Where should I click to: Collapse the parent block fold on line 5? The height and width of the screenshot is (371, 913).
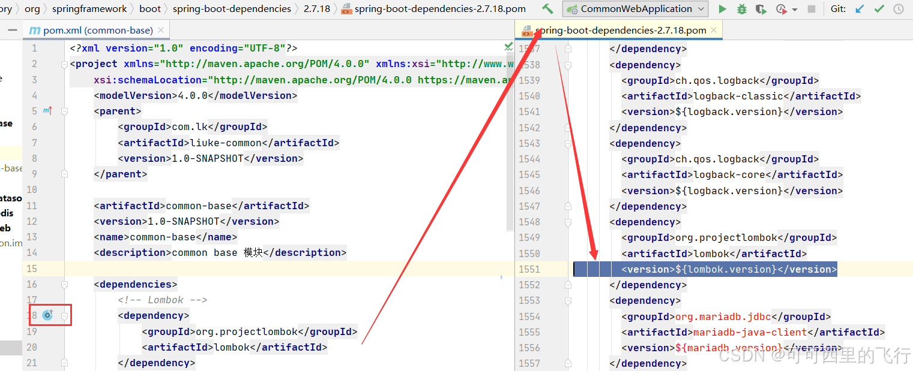click(64, 111)
